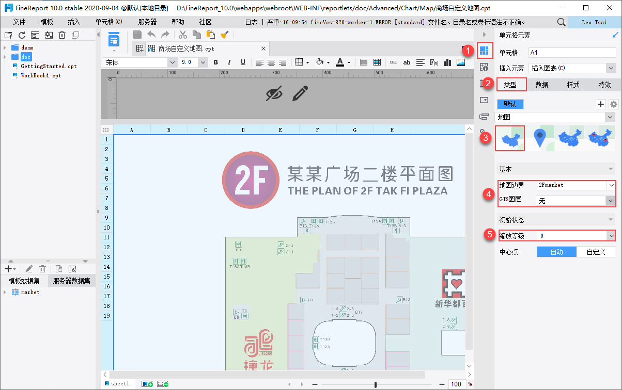This screenshot has width=622, height=390.
Task: Insert a chart using the bar chart icon
Action: pyautogui.click(x=447, y=62)
